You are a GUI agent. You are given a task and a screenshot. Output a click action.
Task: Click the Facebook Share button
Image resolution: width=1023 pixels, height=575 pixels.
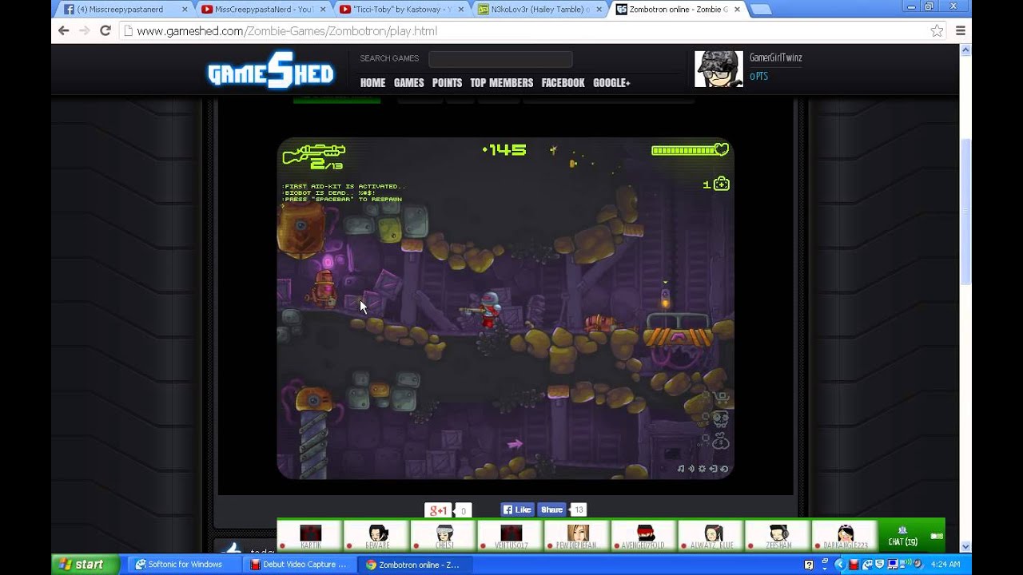pos(552,510)
